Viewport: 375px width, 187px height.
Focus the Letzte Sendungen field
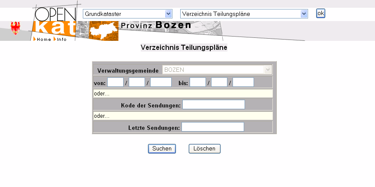point(213,127)
